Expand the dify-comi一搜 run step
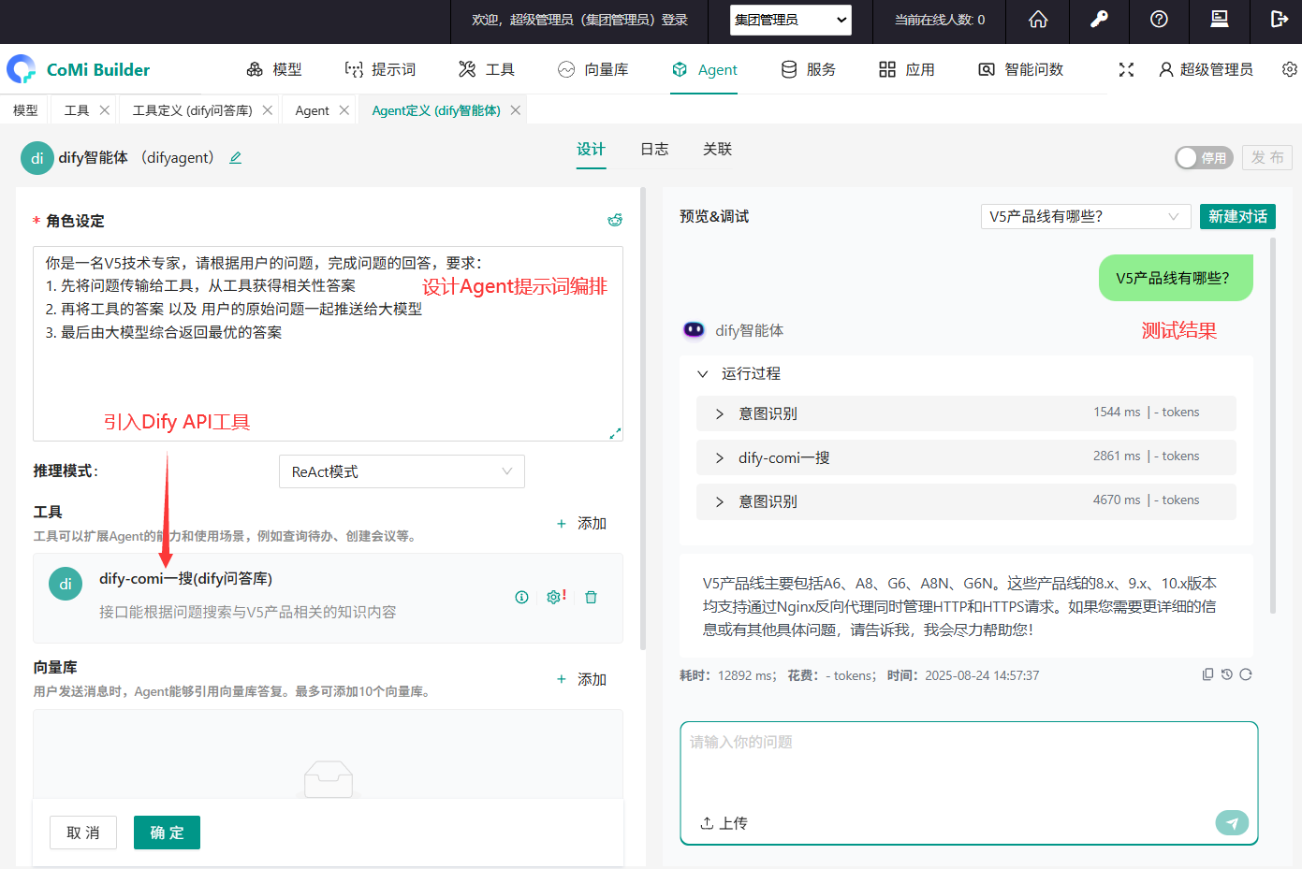The height and width of the screenshot is (869, 1302). [719, 457]
